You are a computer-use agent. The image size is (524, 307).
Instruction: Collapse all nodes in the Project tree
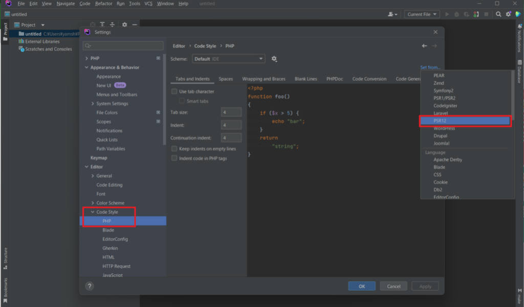pos(113,24)
